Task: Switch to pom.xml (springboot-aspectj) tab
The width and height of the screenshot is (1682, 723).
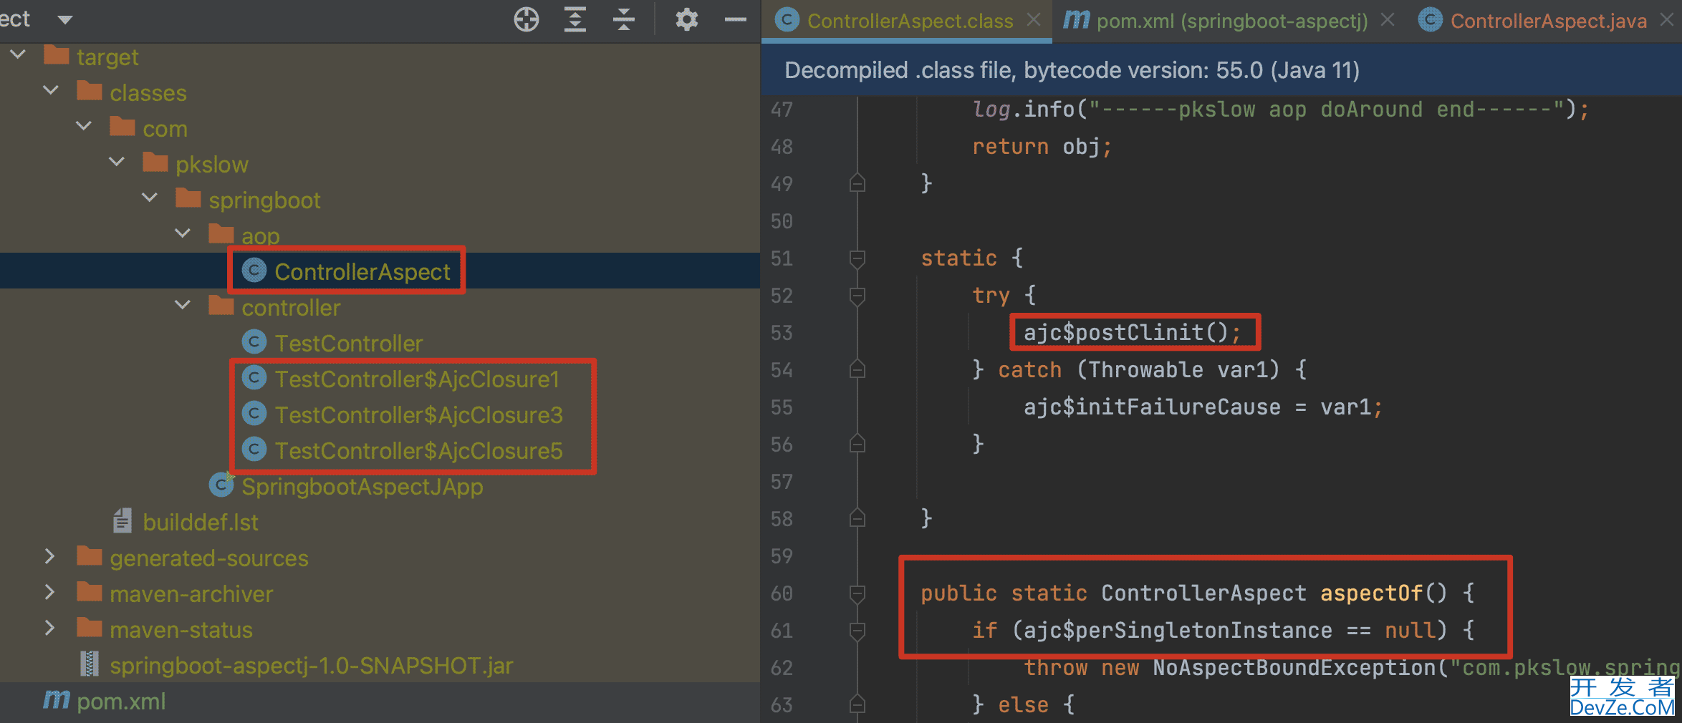Action: pos(1232,21)
